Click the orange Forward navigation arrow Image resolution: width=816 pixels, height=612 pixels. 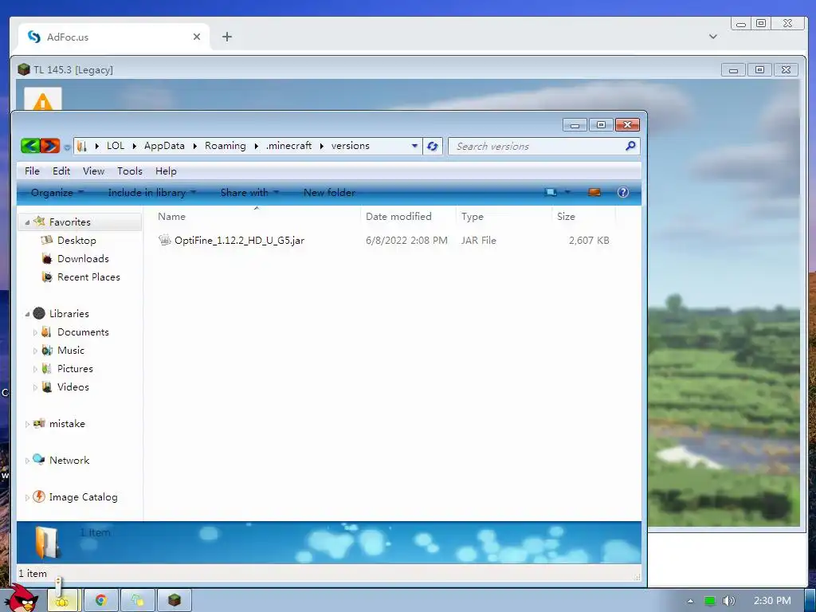point(50,146)
